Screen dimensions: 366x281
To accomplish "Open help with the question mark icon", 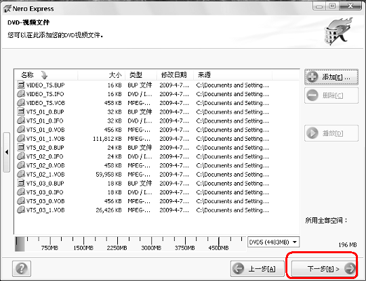I will [22, 268].
